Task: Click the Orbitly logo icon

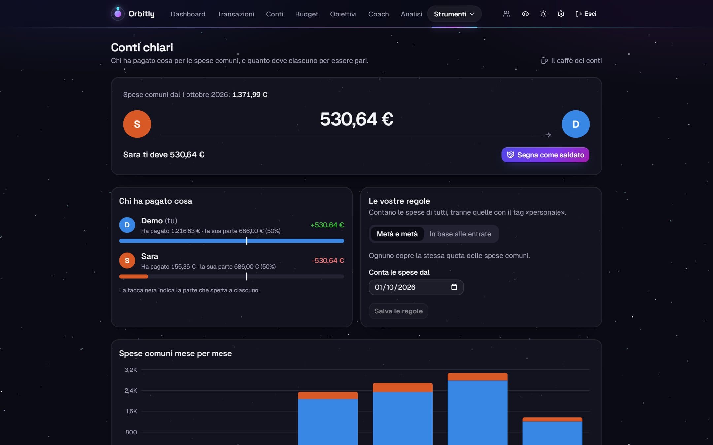Action: 118,14
